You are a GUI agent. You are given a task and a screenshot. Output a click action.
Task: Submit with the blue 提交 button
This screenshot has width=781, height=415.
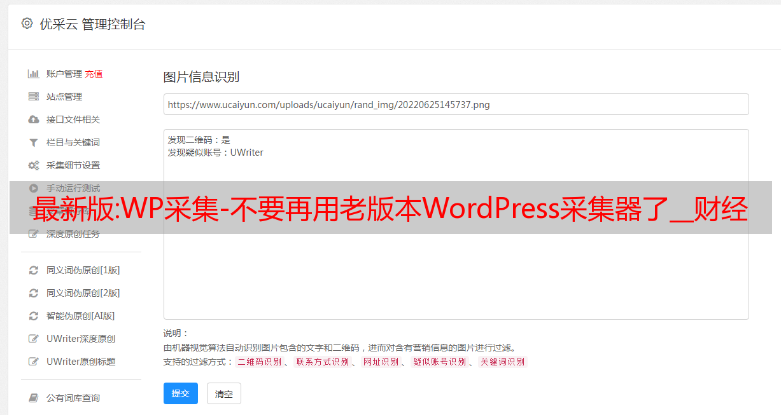point(181,393)
